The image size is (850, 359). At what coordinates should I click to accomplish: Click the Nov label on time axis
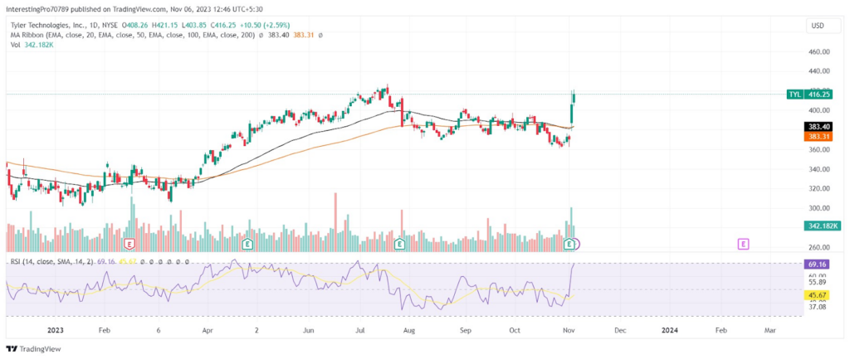[568, 330]
